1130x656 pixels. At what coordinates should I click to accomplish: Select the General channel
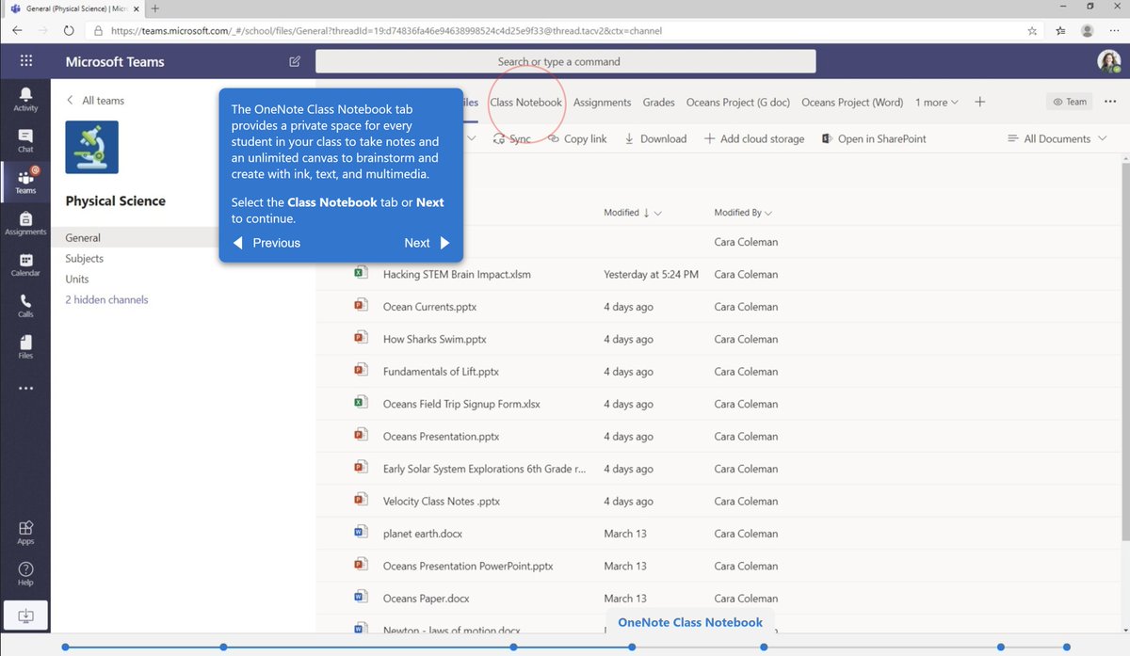(x=83, y=238)
